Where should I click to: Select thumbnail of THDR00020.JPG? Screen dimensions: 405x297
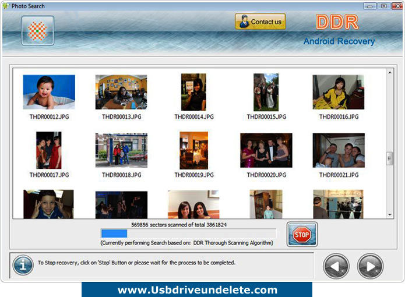point(266,150)
